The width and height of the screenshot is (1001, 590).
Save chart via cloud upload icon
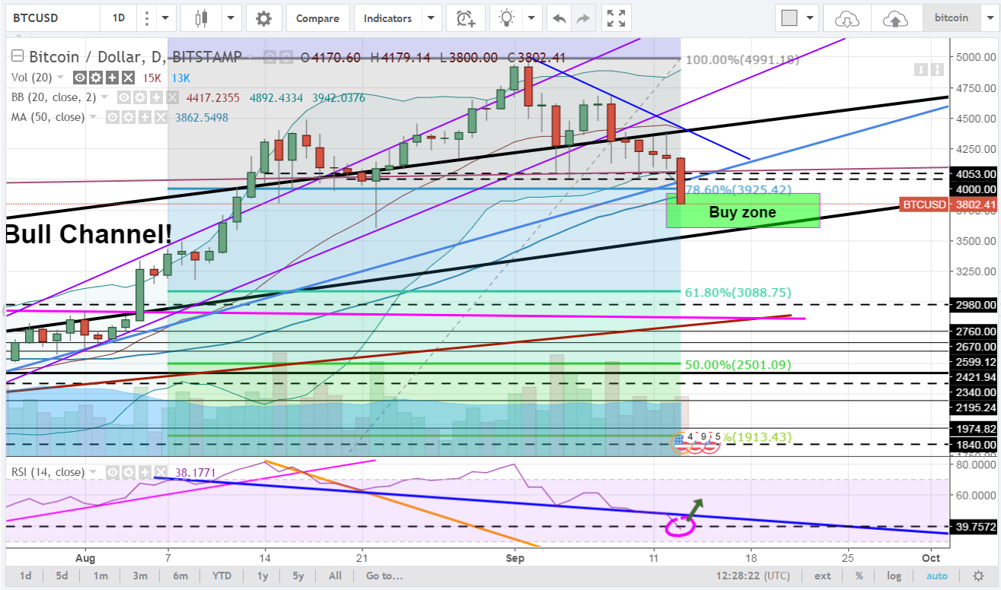(x=896, y=18)
